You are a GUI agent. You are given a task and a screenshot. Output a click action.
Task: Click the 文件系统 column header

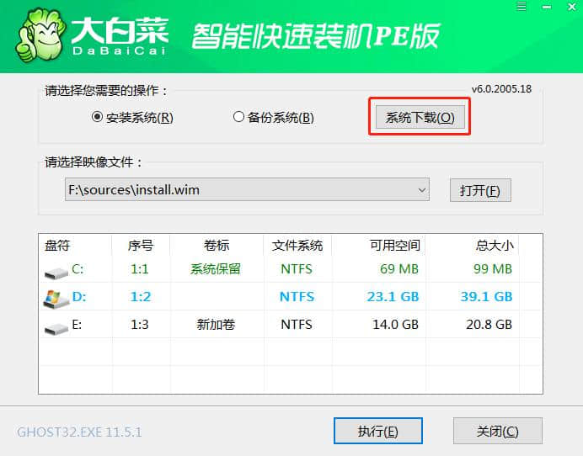tap(297, 246)
